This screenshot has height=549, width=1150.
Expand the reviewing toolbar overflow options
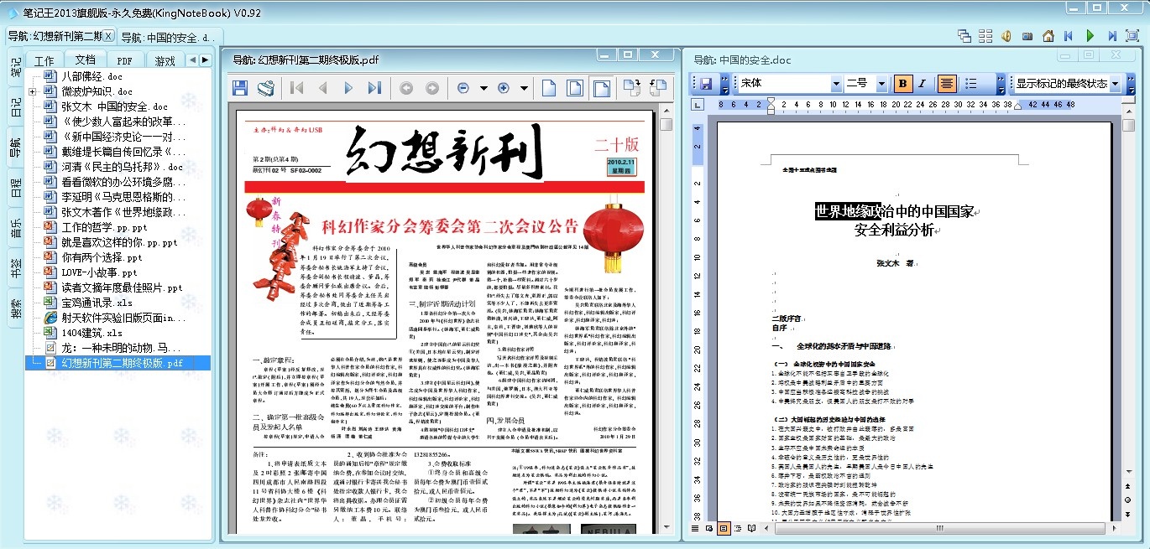click(x=1130, y=84)
